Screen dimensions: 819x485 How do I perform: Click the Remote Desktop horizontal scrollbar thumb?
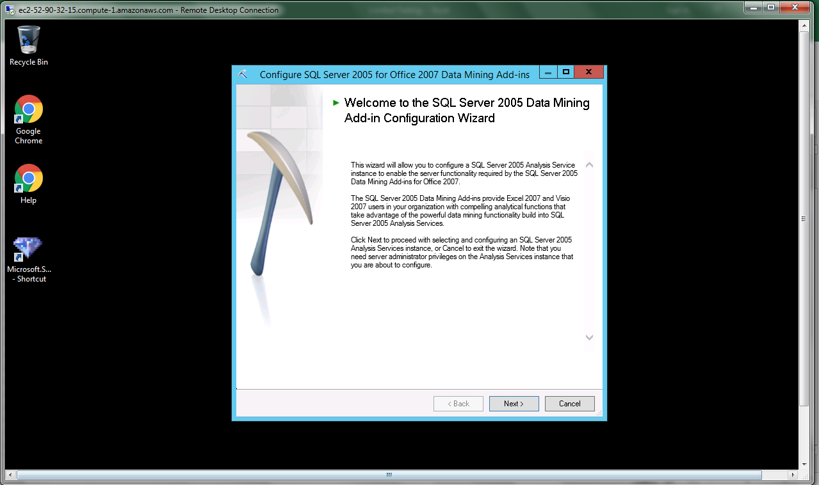(x=388, y=475)
